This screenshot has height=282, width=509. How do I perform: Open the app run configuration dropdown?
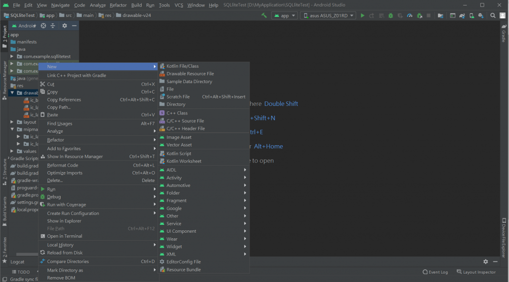[x=284, y=15]
